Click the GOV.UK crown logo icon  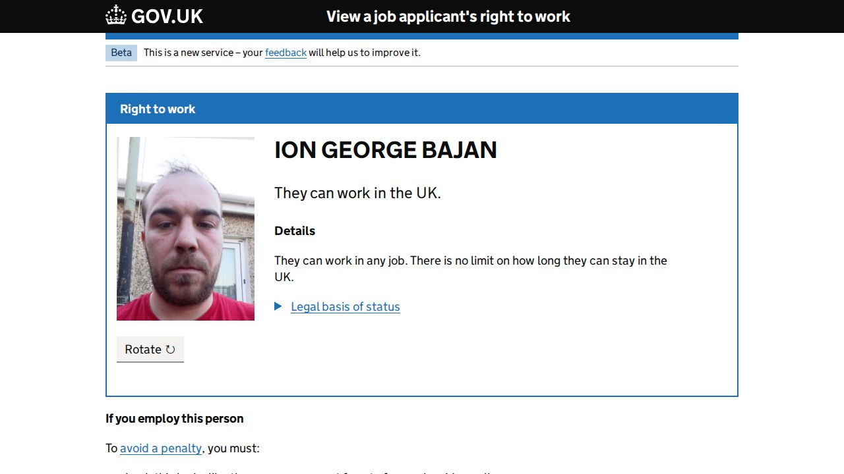point(116,16)
